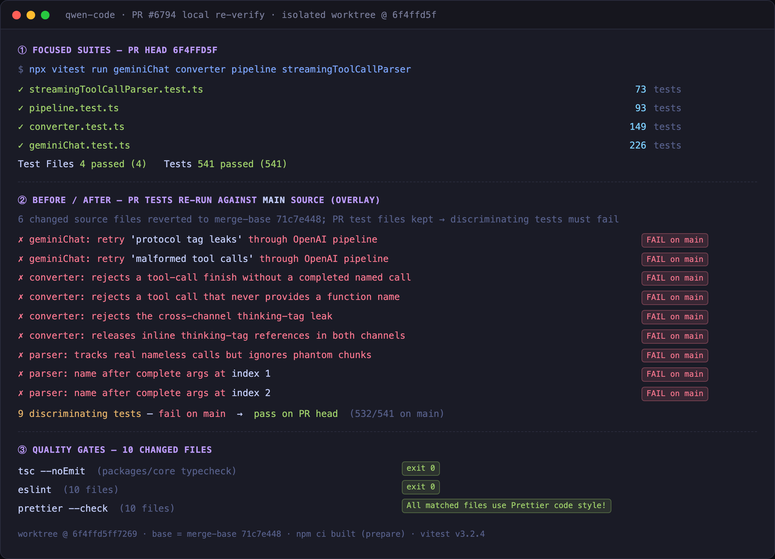This screenshot has height=559, width=775.
Task: Click the '(532/541 on main)' note
Action: [397, 414]
